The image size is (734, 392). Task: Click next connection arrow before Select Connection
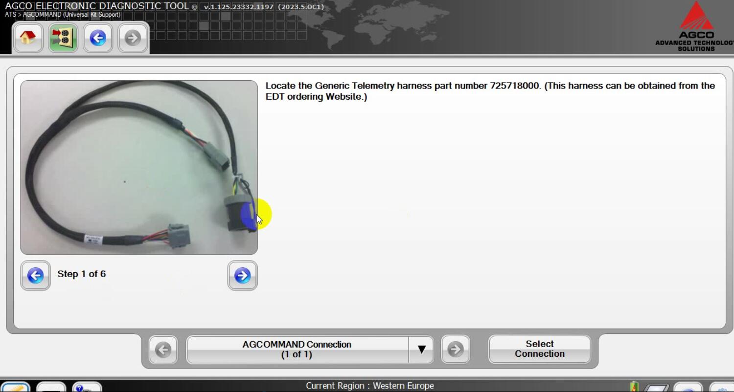(455, 349)
